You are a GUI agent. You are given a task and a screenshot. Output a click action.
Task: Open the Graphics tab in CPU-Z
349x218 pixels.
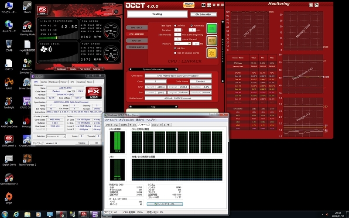[81, 82]
